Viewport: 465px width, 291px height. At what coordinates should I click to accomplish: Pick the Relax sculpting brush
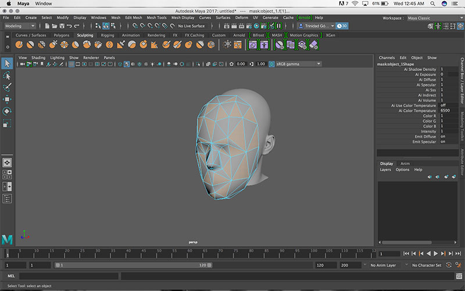pyautogui.click(x=42, y=45)
